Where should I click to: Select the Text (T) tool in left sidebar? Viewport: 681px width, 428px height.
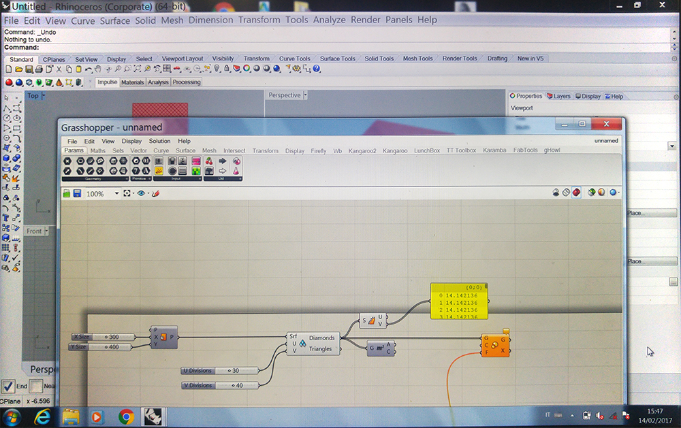click(5, 218)
